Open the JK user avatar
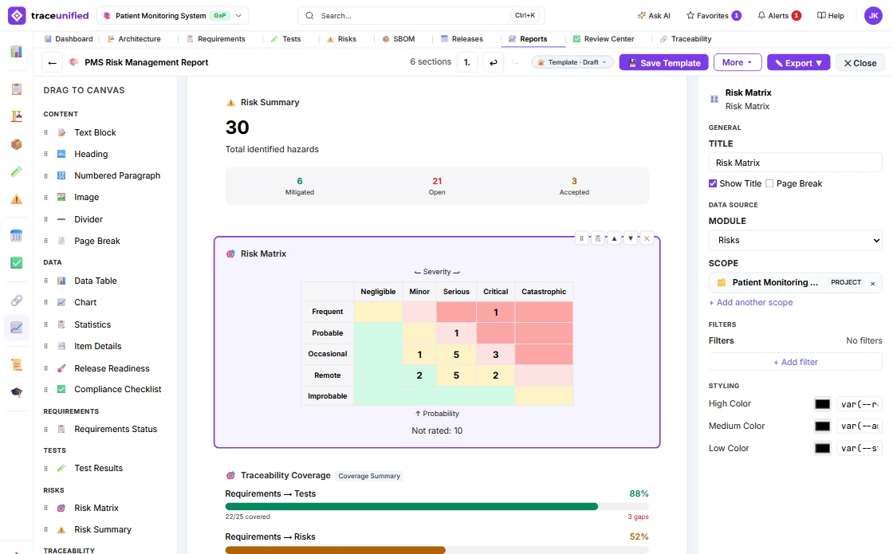Screen dimensions: 893x554 pyautogui.click(x=873, y=15)
